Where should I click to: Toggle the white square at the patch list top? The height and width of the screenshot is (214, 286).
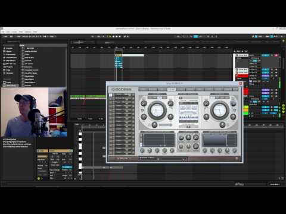(111, 95)
